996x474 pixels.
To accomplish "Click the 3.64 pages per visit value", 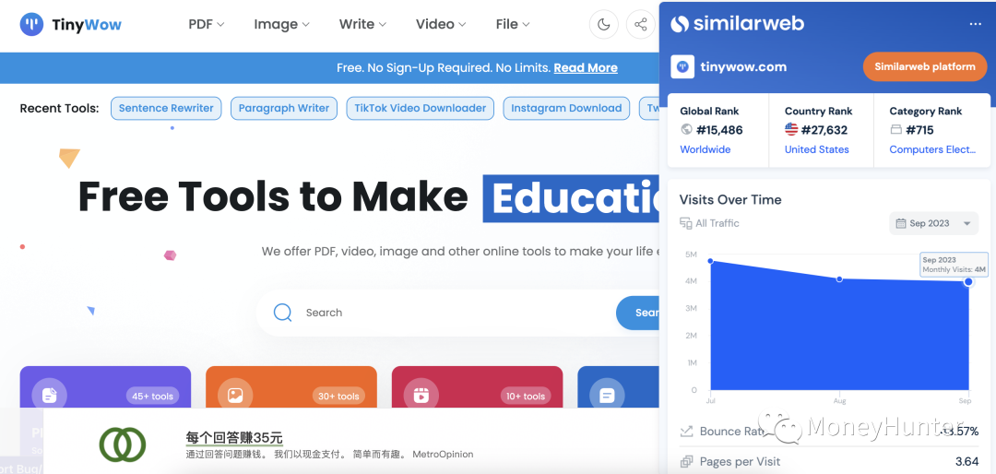I will pos(966,461).
